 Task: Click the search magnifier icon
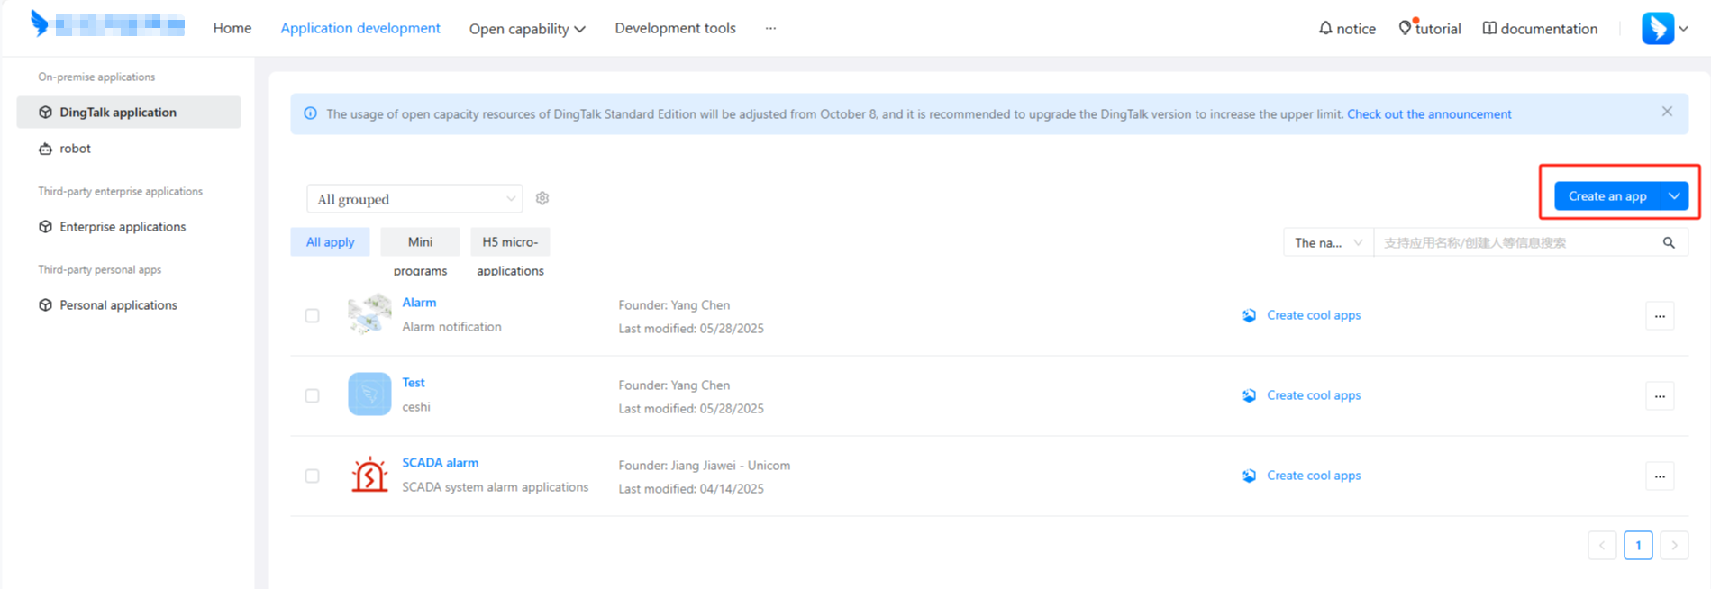pos(1669,242)
